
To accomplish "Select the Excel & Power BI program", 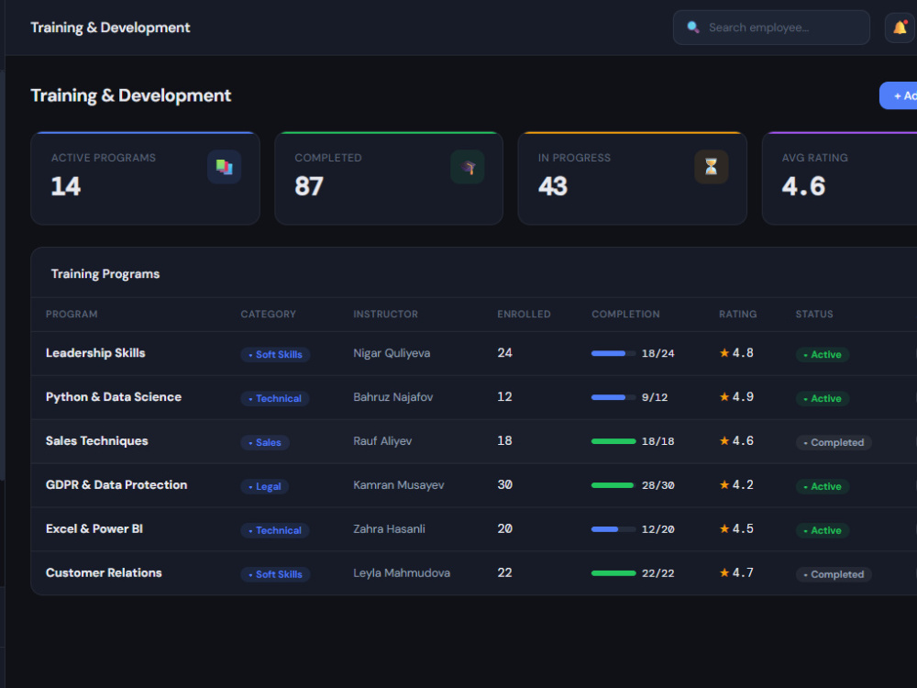I will [94, 528].
